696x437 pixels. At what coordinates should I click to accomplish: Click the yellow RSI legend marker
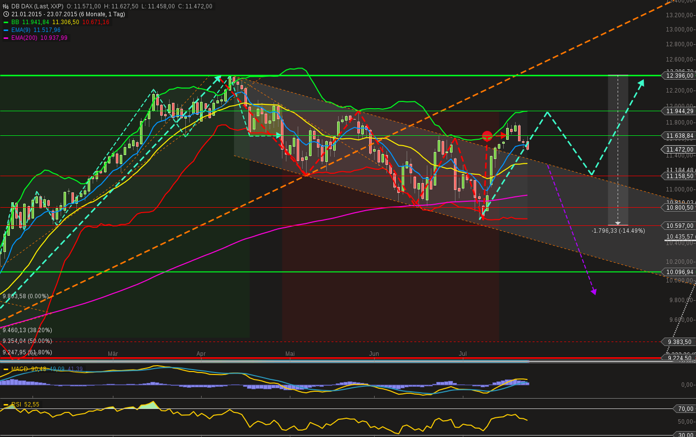point(6,405)
